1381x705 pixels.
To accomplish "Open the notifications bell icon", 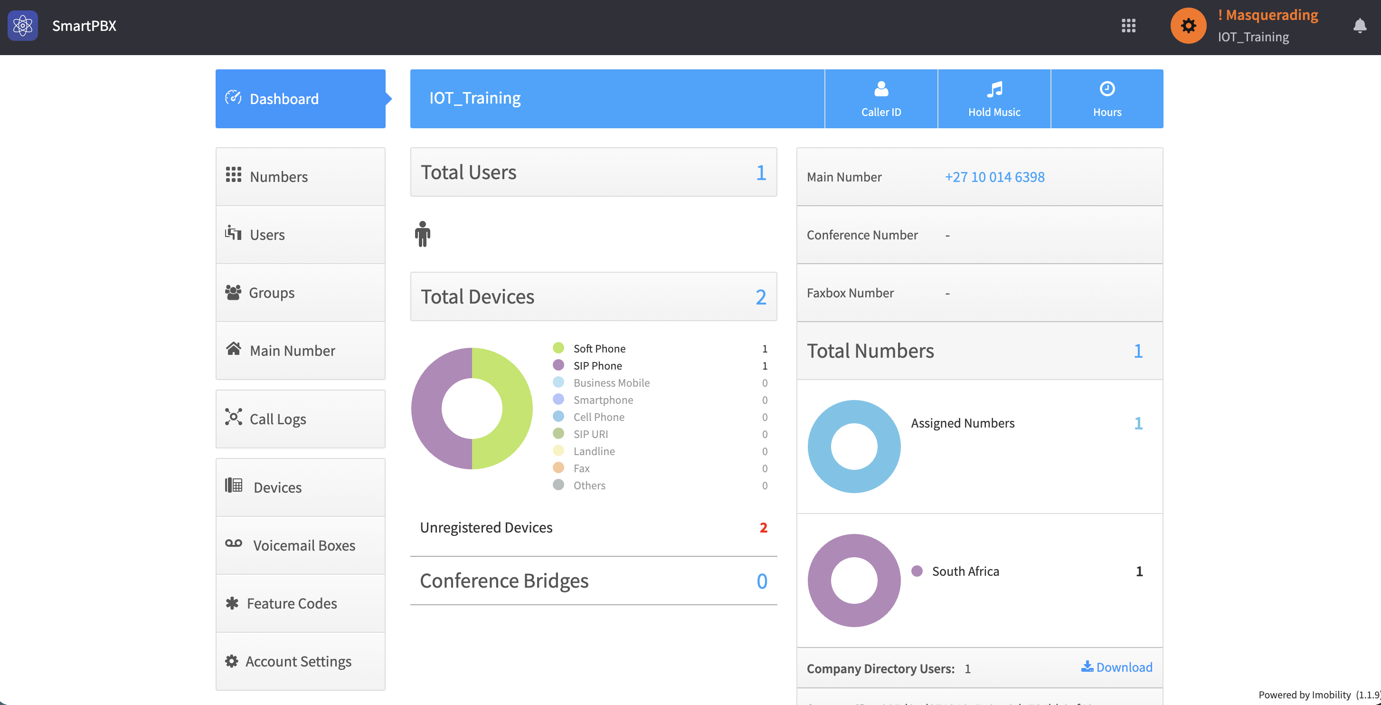I will pyautogui.click(x=1360, y=25).
